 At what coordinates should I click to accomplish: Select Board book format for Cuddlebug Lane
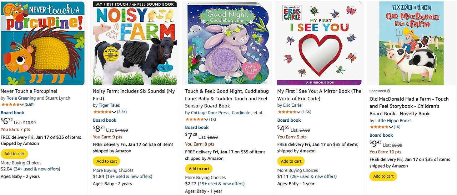197,127
